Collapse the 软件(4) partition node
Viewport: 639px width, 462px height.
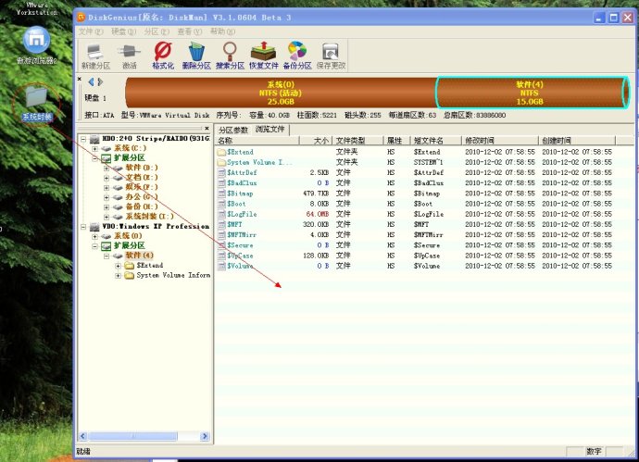pos(106,256)
